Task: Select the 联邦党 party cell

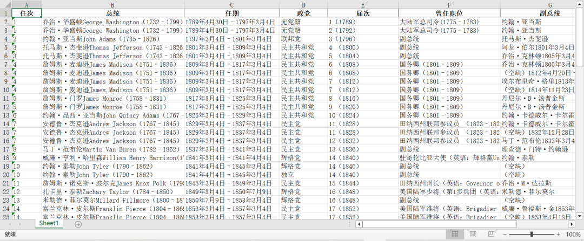Action: pos(303,39)
